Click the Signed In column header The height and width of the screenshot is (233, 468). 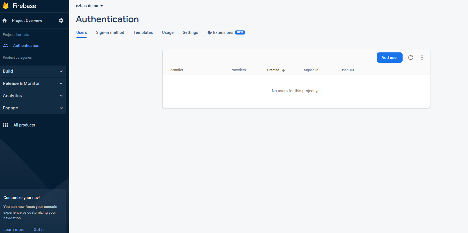tap(311, 70)
